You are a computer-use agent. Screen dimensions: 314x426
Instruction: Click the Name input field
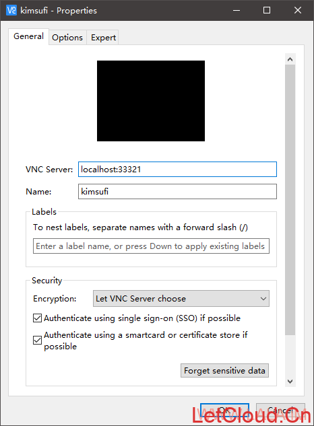click(x=177, y=192)
